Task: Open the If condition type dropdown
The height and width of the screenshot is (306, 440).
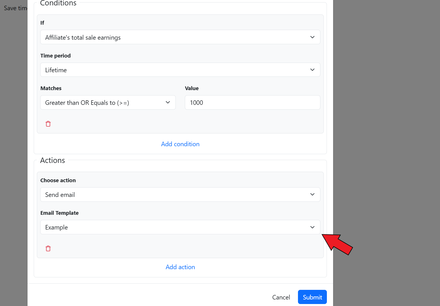Action: click(x=180, y=37)
